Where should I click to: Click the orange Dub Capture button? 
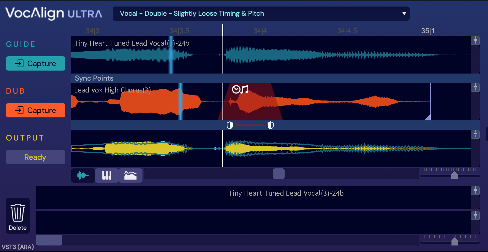click(36, 110)
